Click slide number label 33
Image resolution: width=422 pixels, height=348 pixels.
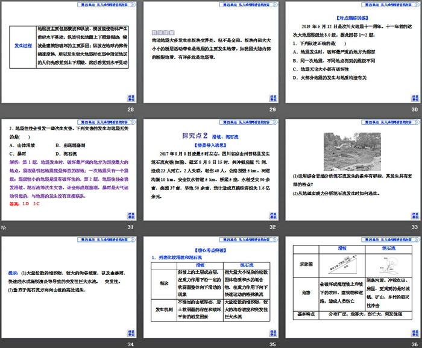415,227
